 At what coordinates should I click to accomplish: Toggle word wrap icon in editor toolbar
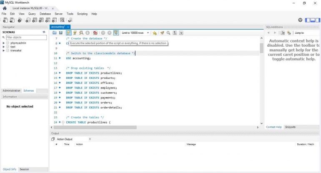coord(181,33)
